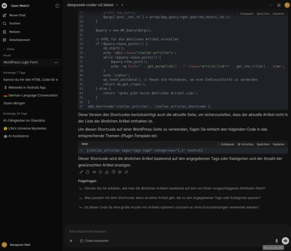The width and height of the screenshot is (291, 251).
Task: Give the response a thumbs up
Action: (107, 172)
